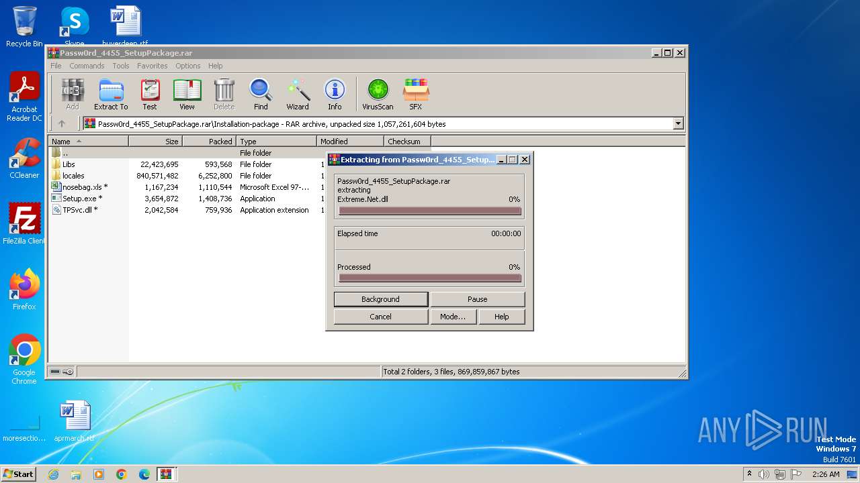Click the Start button
Viewport: 860px width, 483px height.
(x=18, y=474)
